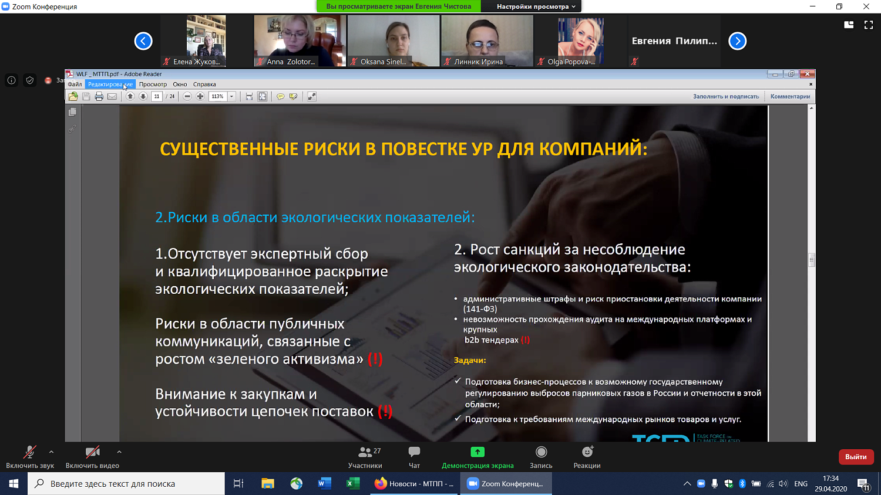Switch to Firefox Новости - МТПП window
Viewport: 881px width, 495px height.
click(415, 484)
